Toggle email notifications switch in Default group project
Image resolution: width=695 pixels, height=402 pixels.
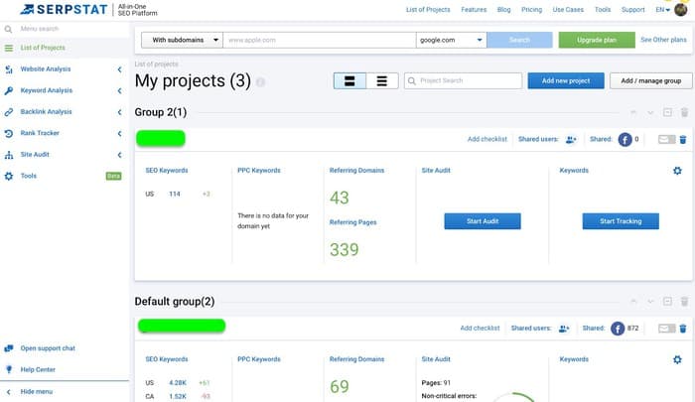[666, 328]
